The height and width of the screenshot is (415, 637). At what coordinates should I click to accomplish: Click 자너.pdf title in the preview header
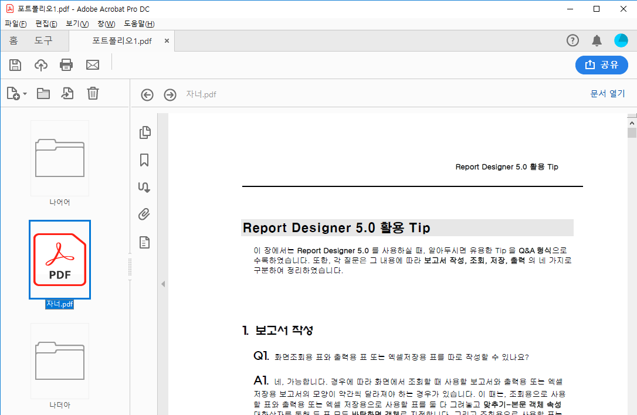pyautogui.click(x=201, y=94)
